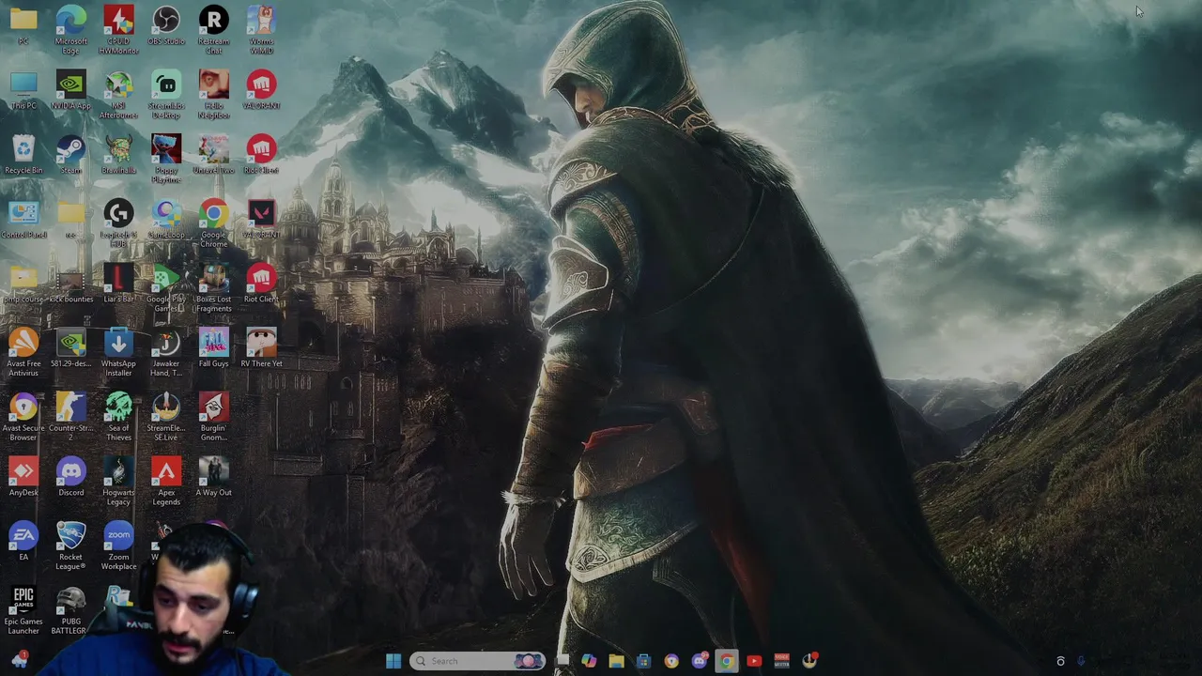Launch MSI Afterburner from the desktop
The width and height of the screenshot is (1202, 676).
(118, 95)
